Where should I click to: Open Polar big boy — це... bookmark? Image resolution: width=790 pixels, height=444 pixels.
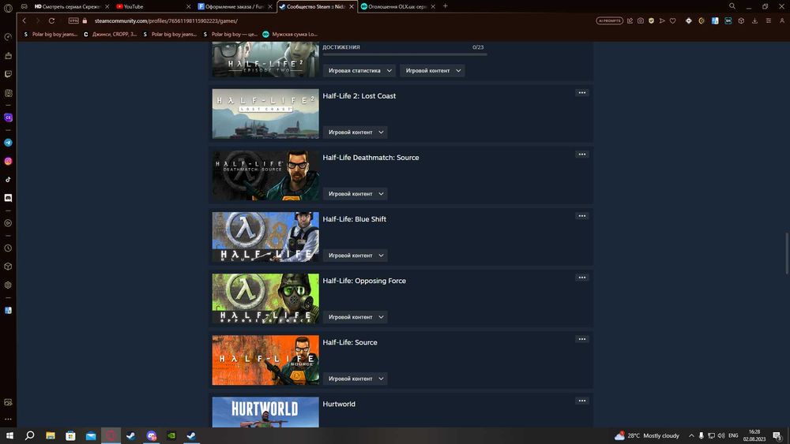(230, 34)
